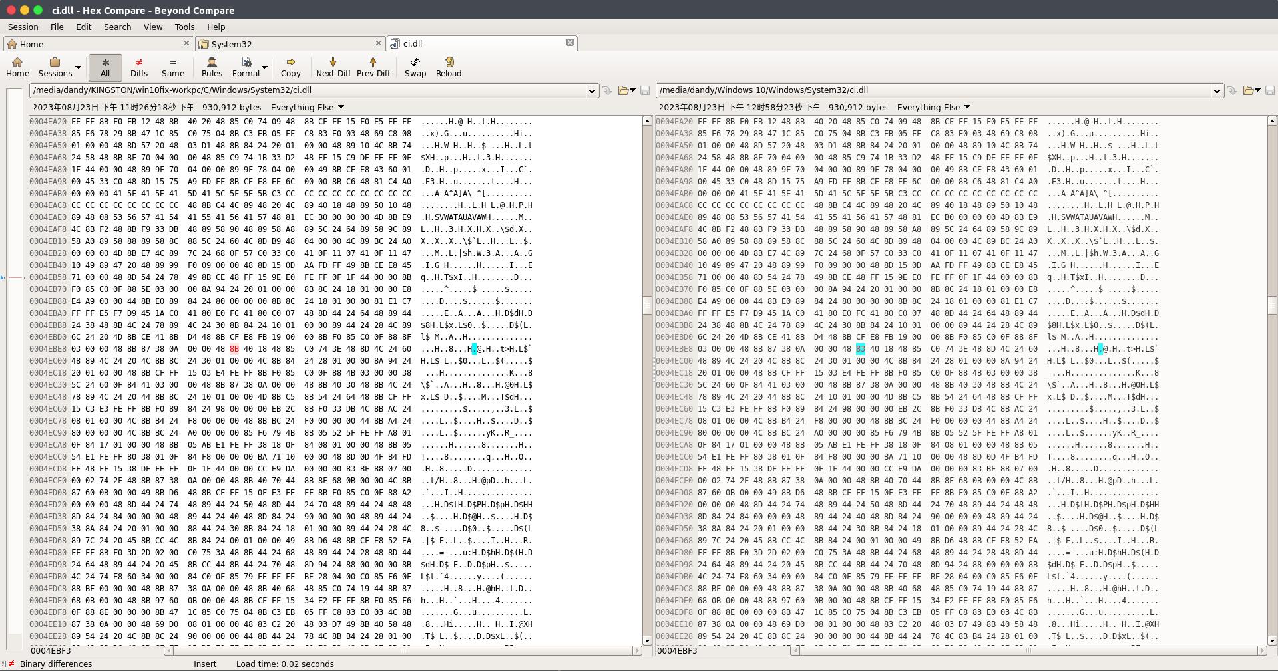Open the Rules toolbar icon
Screen dimensions: 1278x671
(x=212, y=67)
